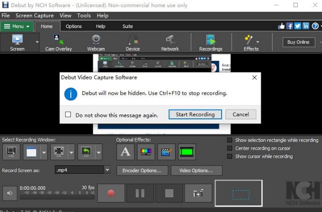This screenshot has height=212, width=322.
Task: Enable show cursor while recording
Action: point(229,156)
